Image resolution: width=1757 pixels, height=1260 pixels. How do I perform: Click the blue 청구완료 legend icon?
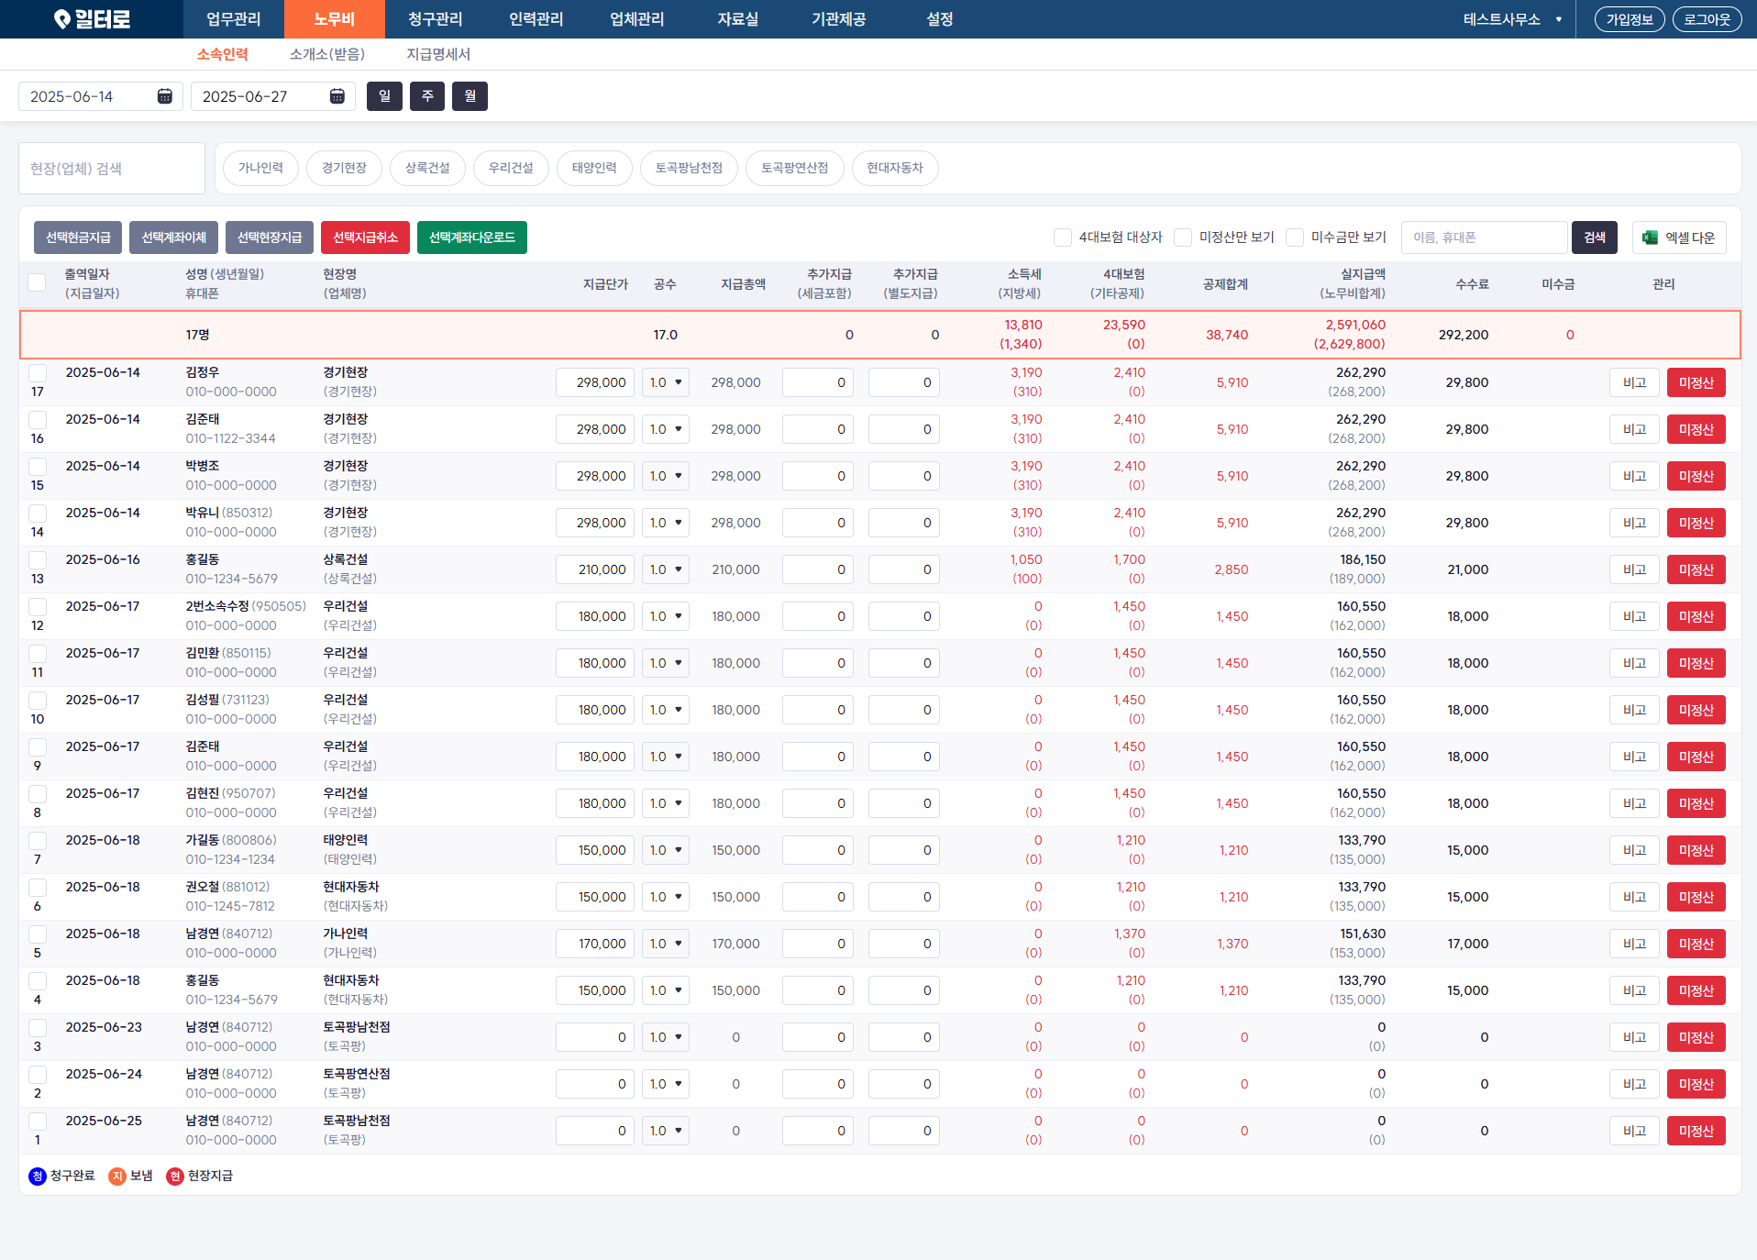pos(38,1177)
